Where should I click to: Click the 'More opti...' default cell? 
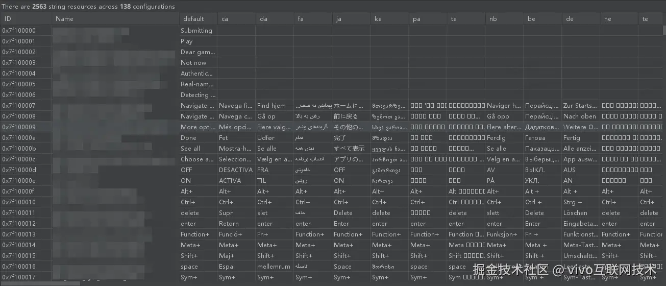[x=199, y=127]
